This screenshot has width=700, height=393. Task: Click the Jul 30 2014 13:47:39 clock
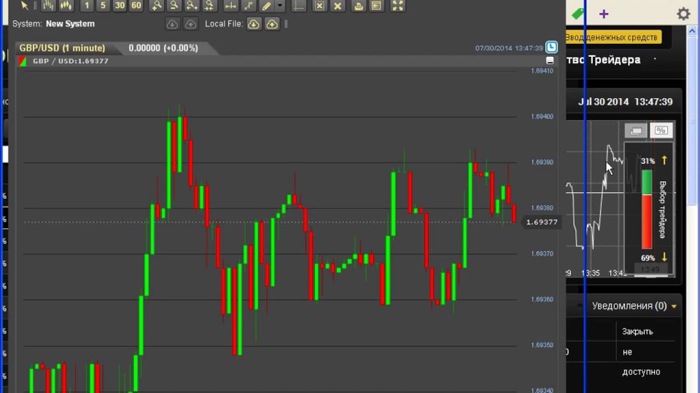(x=625, y=102)
